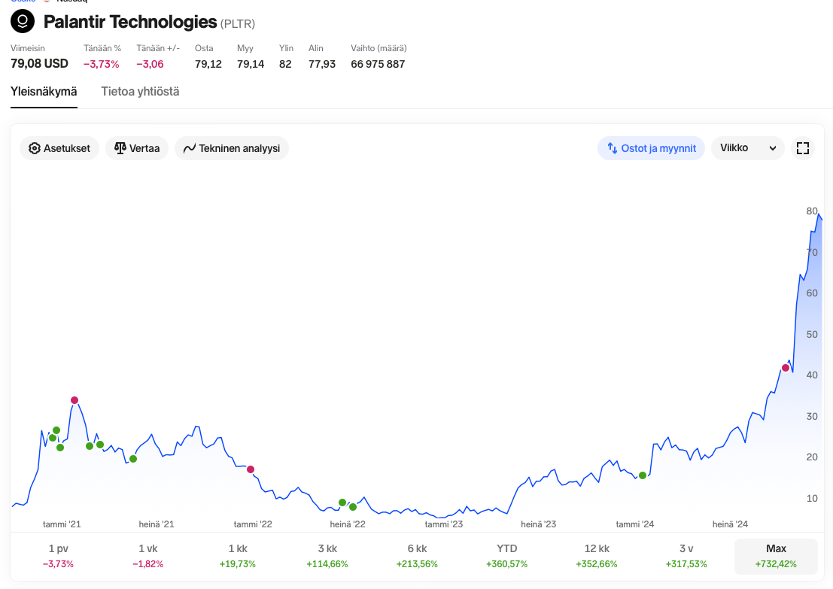The height and width of the screenshot is (589, 833).
Task: Click the scales icon in Vertaa
Action: point(120,148)
